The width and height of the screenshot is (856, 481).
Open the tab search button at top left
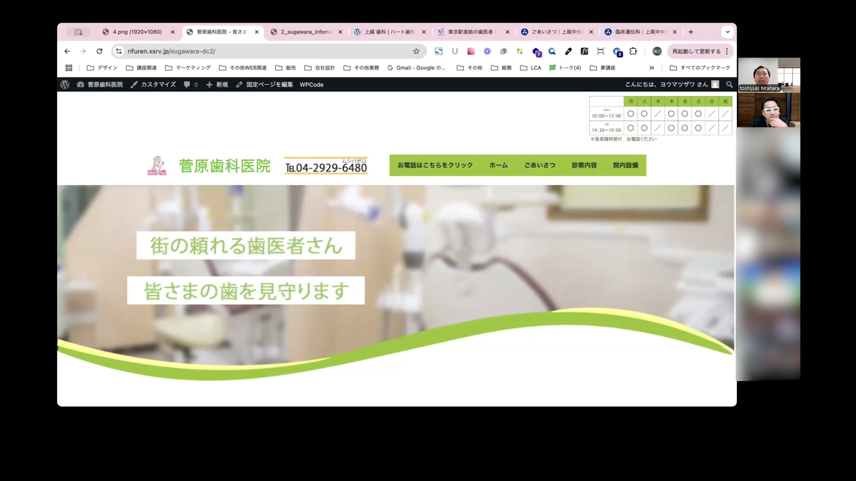[78, 32]
